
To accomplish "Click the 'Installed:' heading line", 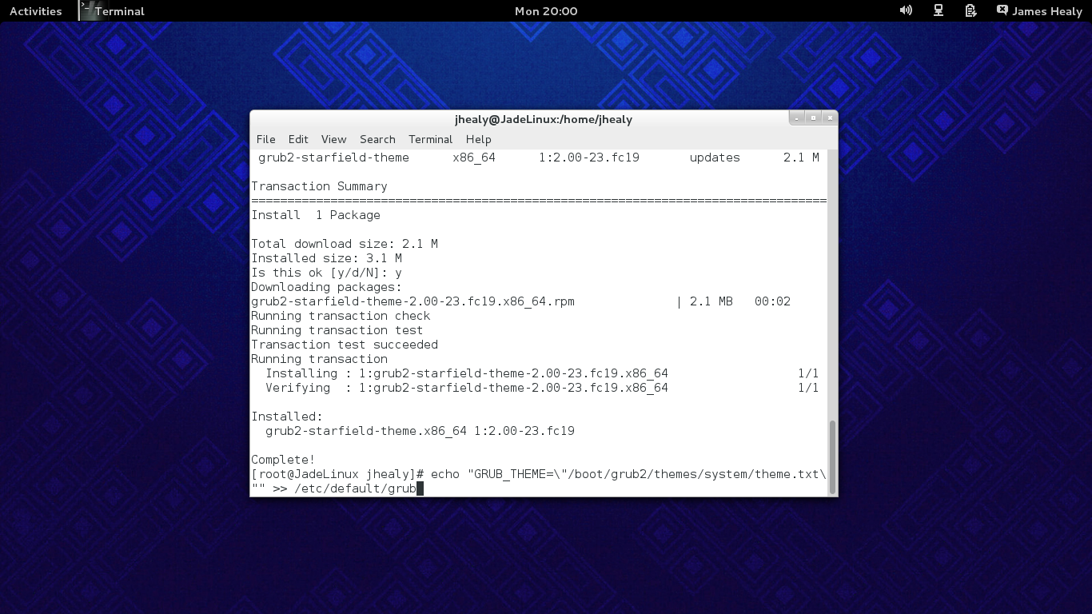I will (x=287, y=417).
